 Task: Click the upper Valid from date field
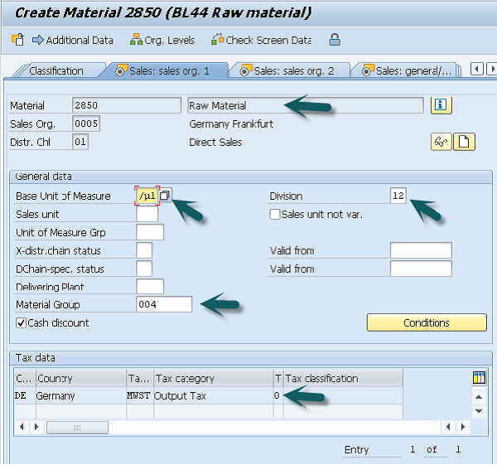click(421, 250)
